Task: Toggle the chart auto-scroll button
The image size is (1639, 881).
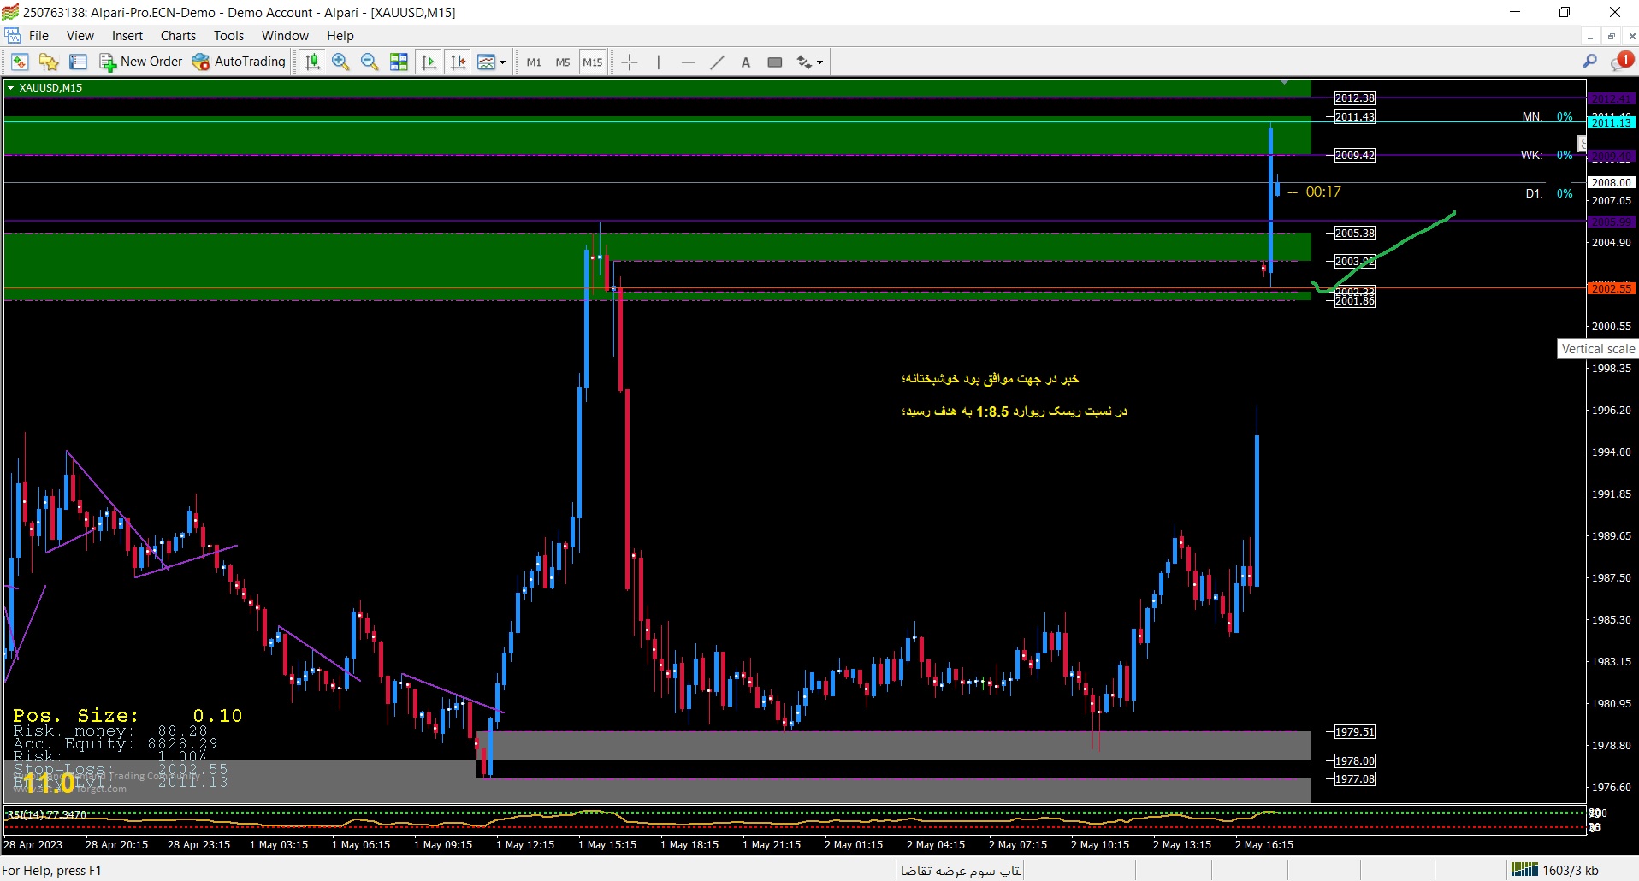Action: click(x=429, y=62)
